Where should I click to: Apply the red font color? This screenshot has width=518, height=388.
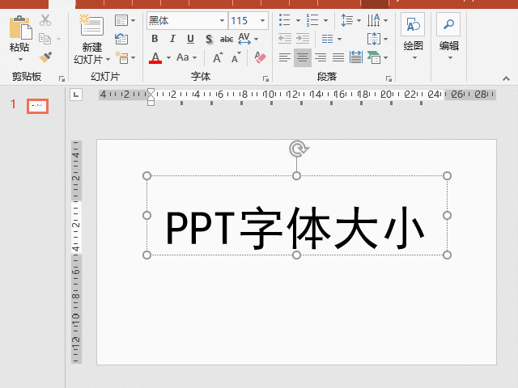[155, 57]
